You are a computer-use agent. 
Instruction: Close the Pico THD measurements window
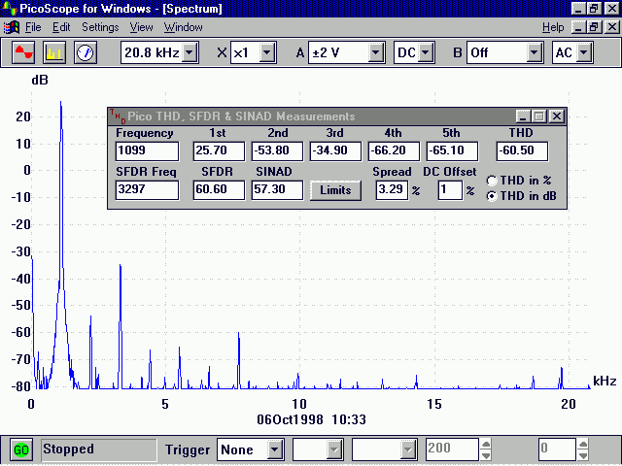557,116
